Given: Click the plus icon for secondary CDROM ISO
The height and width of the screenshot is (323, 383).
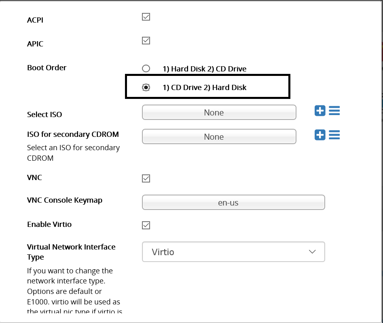Looking at the screenshot, I should click(320, 135).
